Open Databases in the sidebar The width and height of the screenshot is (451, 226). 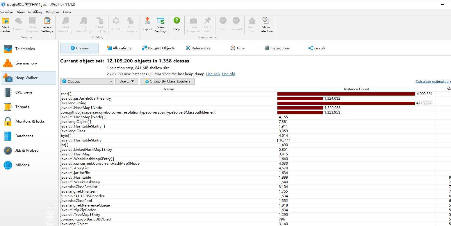tap(28, 136)
